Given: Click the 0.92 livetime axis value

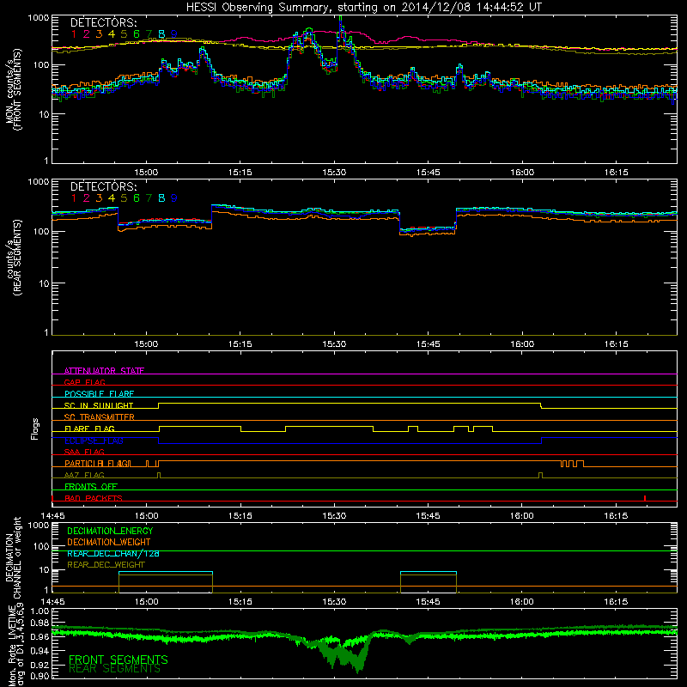Looking at the screenshot, I should pos(40,665).
